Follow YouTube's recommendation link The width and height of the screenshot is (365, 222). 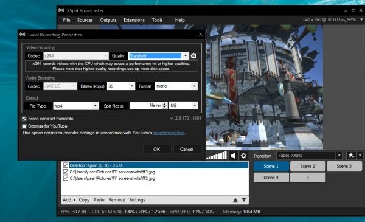169,133
